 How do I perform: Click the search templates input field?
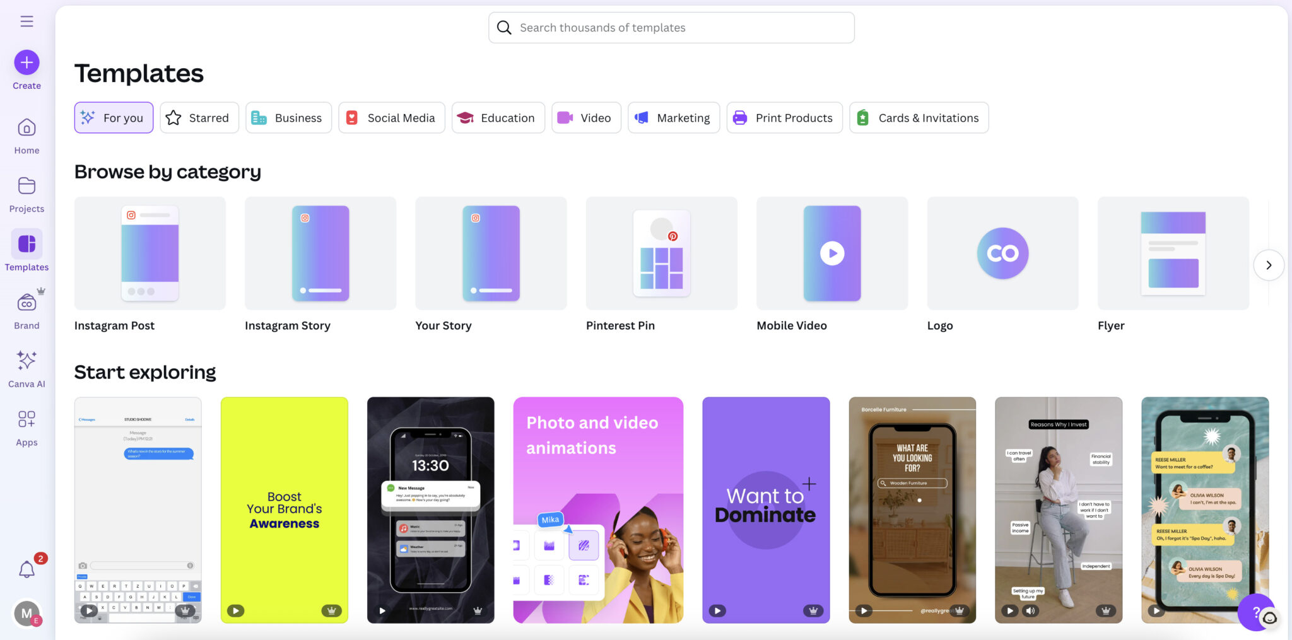pyautogui.click(x=671, y=28)
